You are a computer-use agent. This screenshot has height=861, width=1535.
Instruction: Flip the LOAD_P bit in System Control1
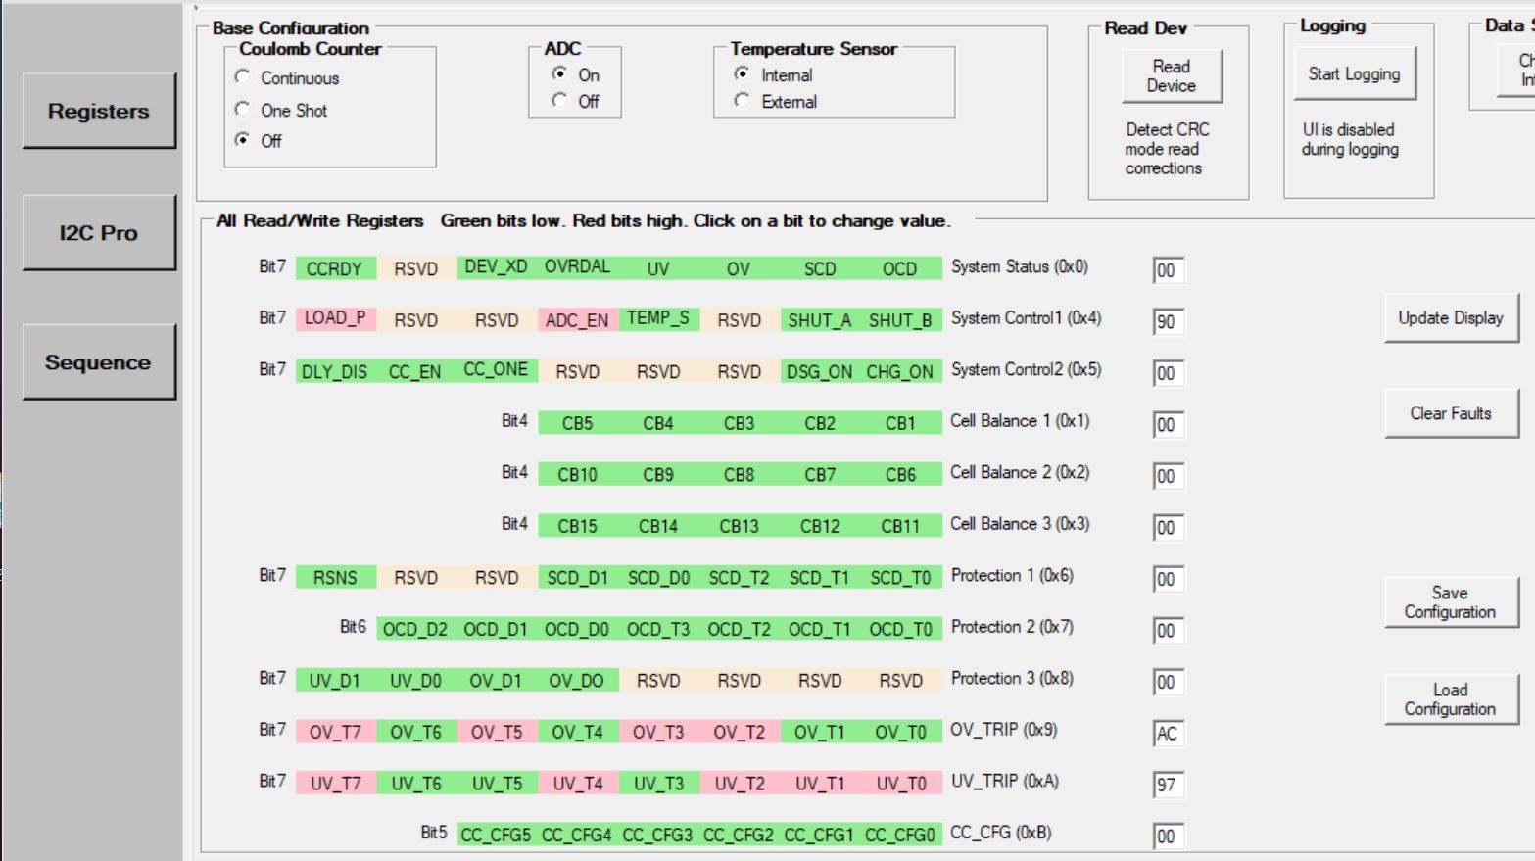335,319
